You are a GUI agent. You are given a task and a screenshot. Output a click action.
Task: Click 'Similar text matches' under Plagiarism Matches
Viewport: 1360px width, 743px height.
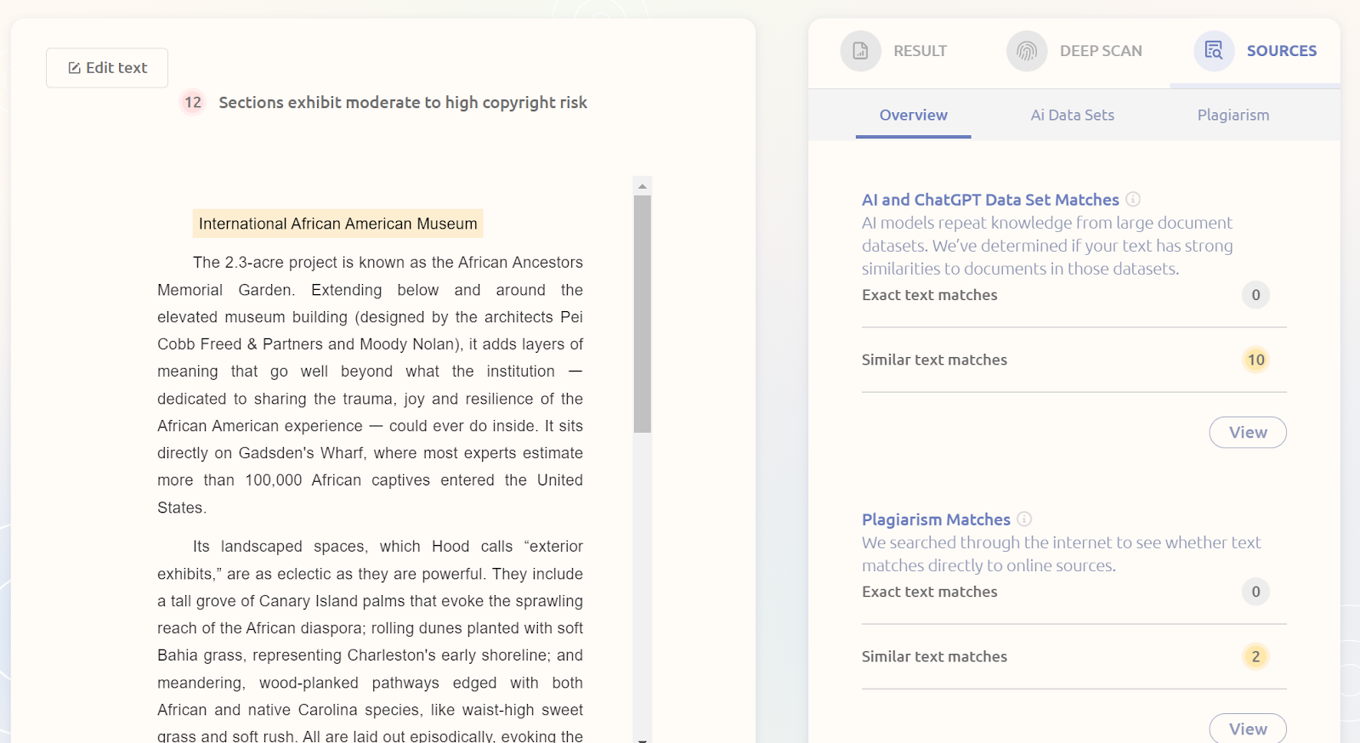coord(934,656)
